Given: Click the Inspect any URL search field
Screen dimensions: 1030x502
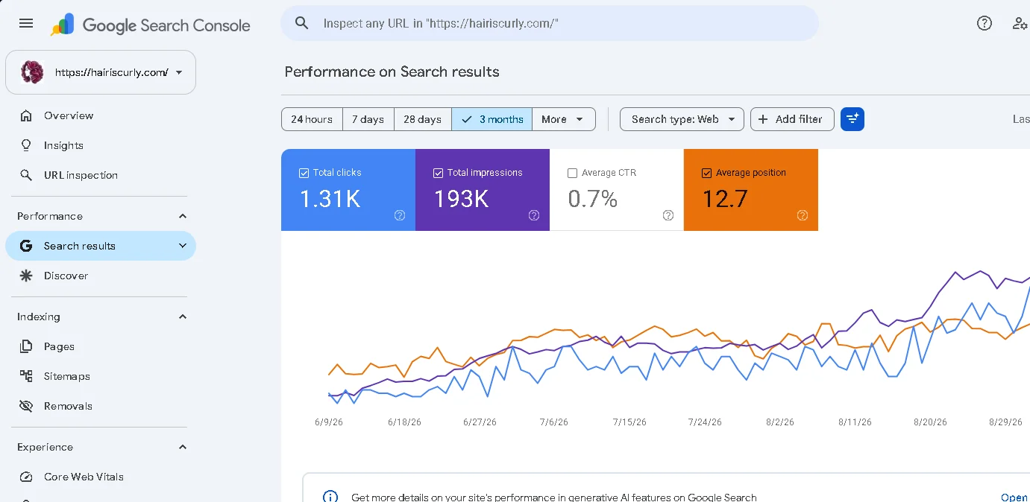Looking at the screenshot, I should coord(550,23).
